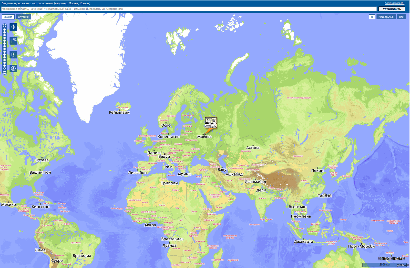410x268 pixels.
Task: Click the Рейкьявик city label on map
Action: [119, 112]
